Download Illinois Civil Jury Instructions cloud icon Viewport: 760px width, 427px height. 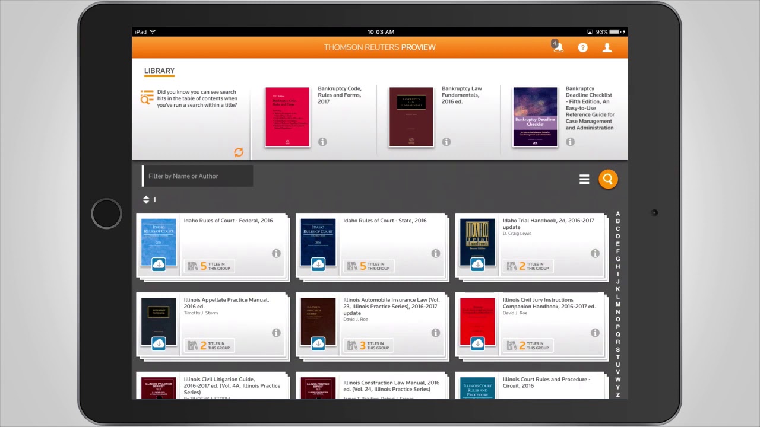[x=478, y=344]
